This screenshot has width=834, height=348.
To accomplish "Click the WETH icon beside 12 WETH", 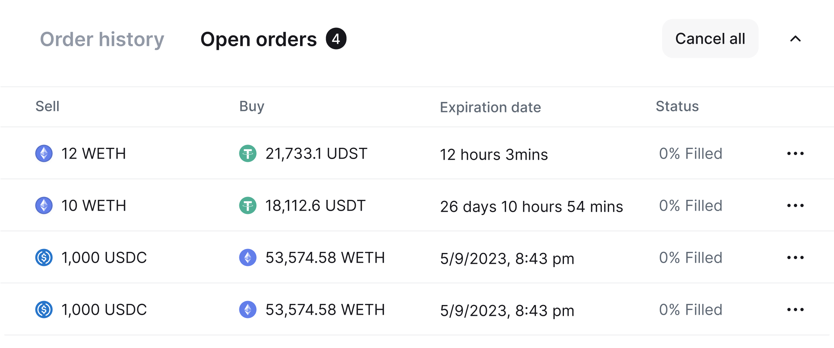I will click(x=44, y=154).
